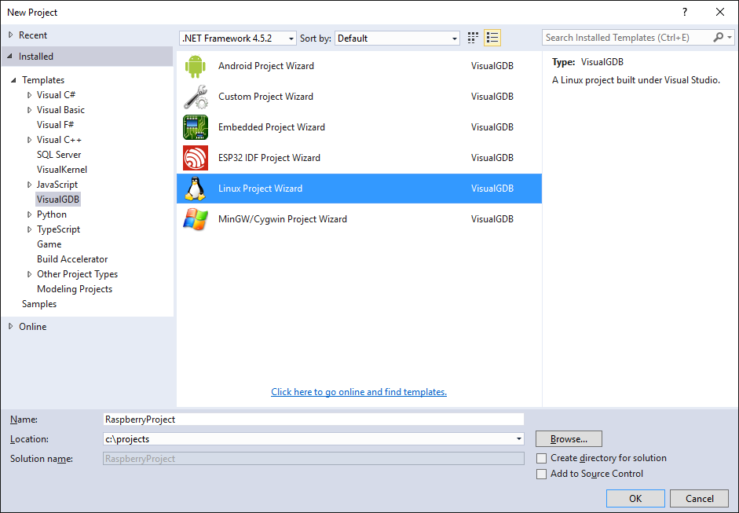739x513 pixels.
Task: Close the New Project dialog
Action: click(x=719, y=13)
